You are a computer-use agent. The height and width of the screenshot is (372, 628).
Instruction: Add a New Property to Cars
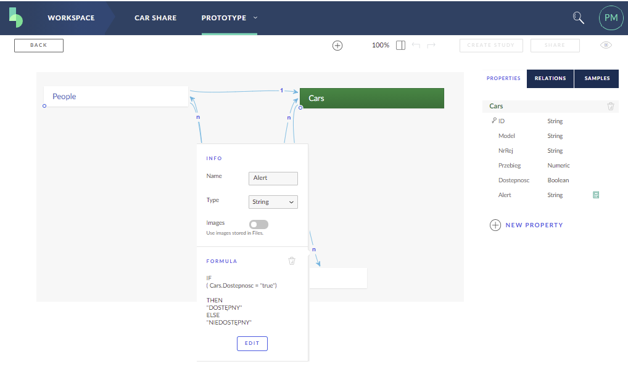click(x=526, y=225)
